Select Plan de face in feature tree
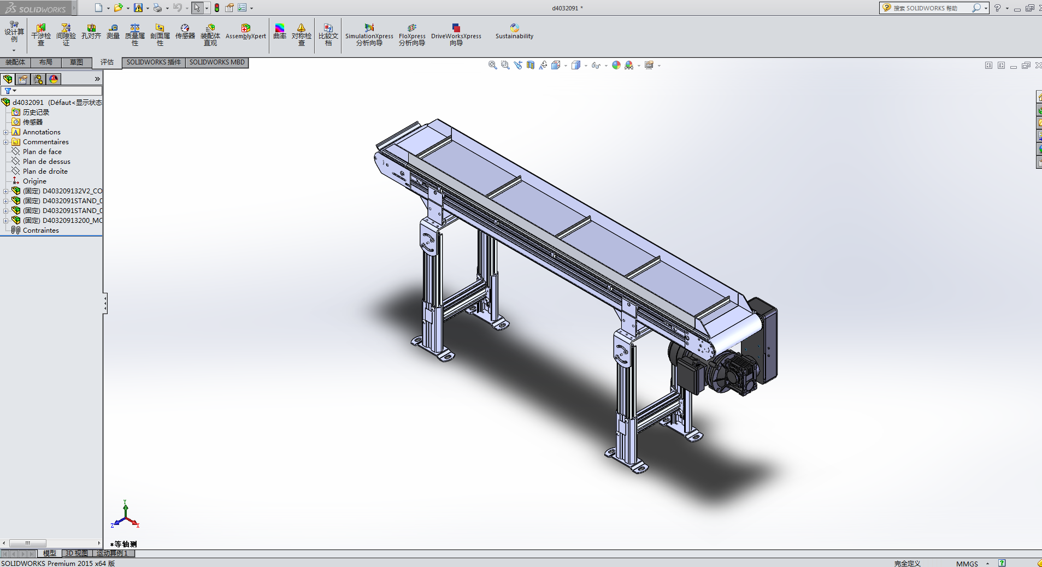This screenshot has width=1042, height=567. pyautogui.click(x=42, y=152)
